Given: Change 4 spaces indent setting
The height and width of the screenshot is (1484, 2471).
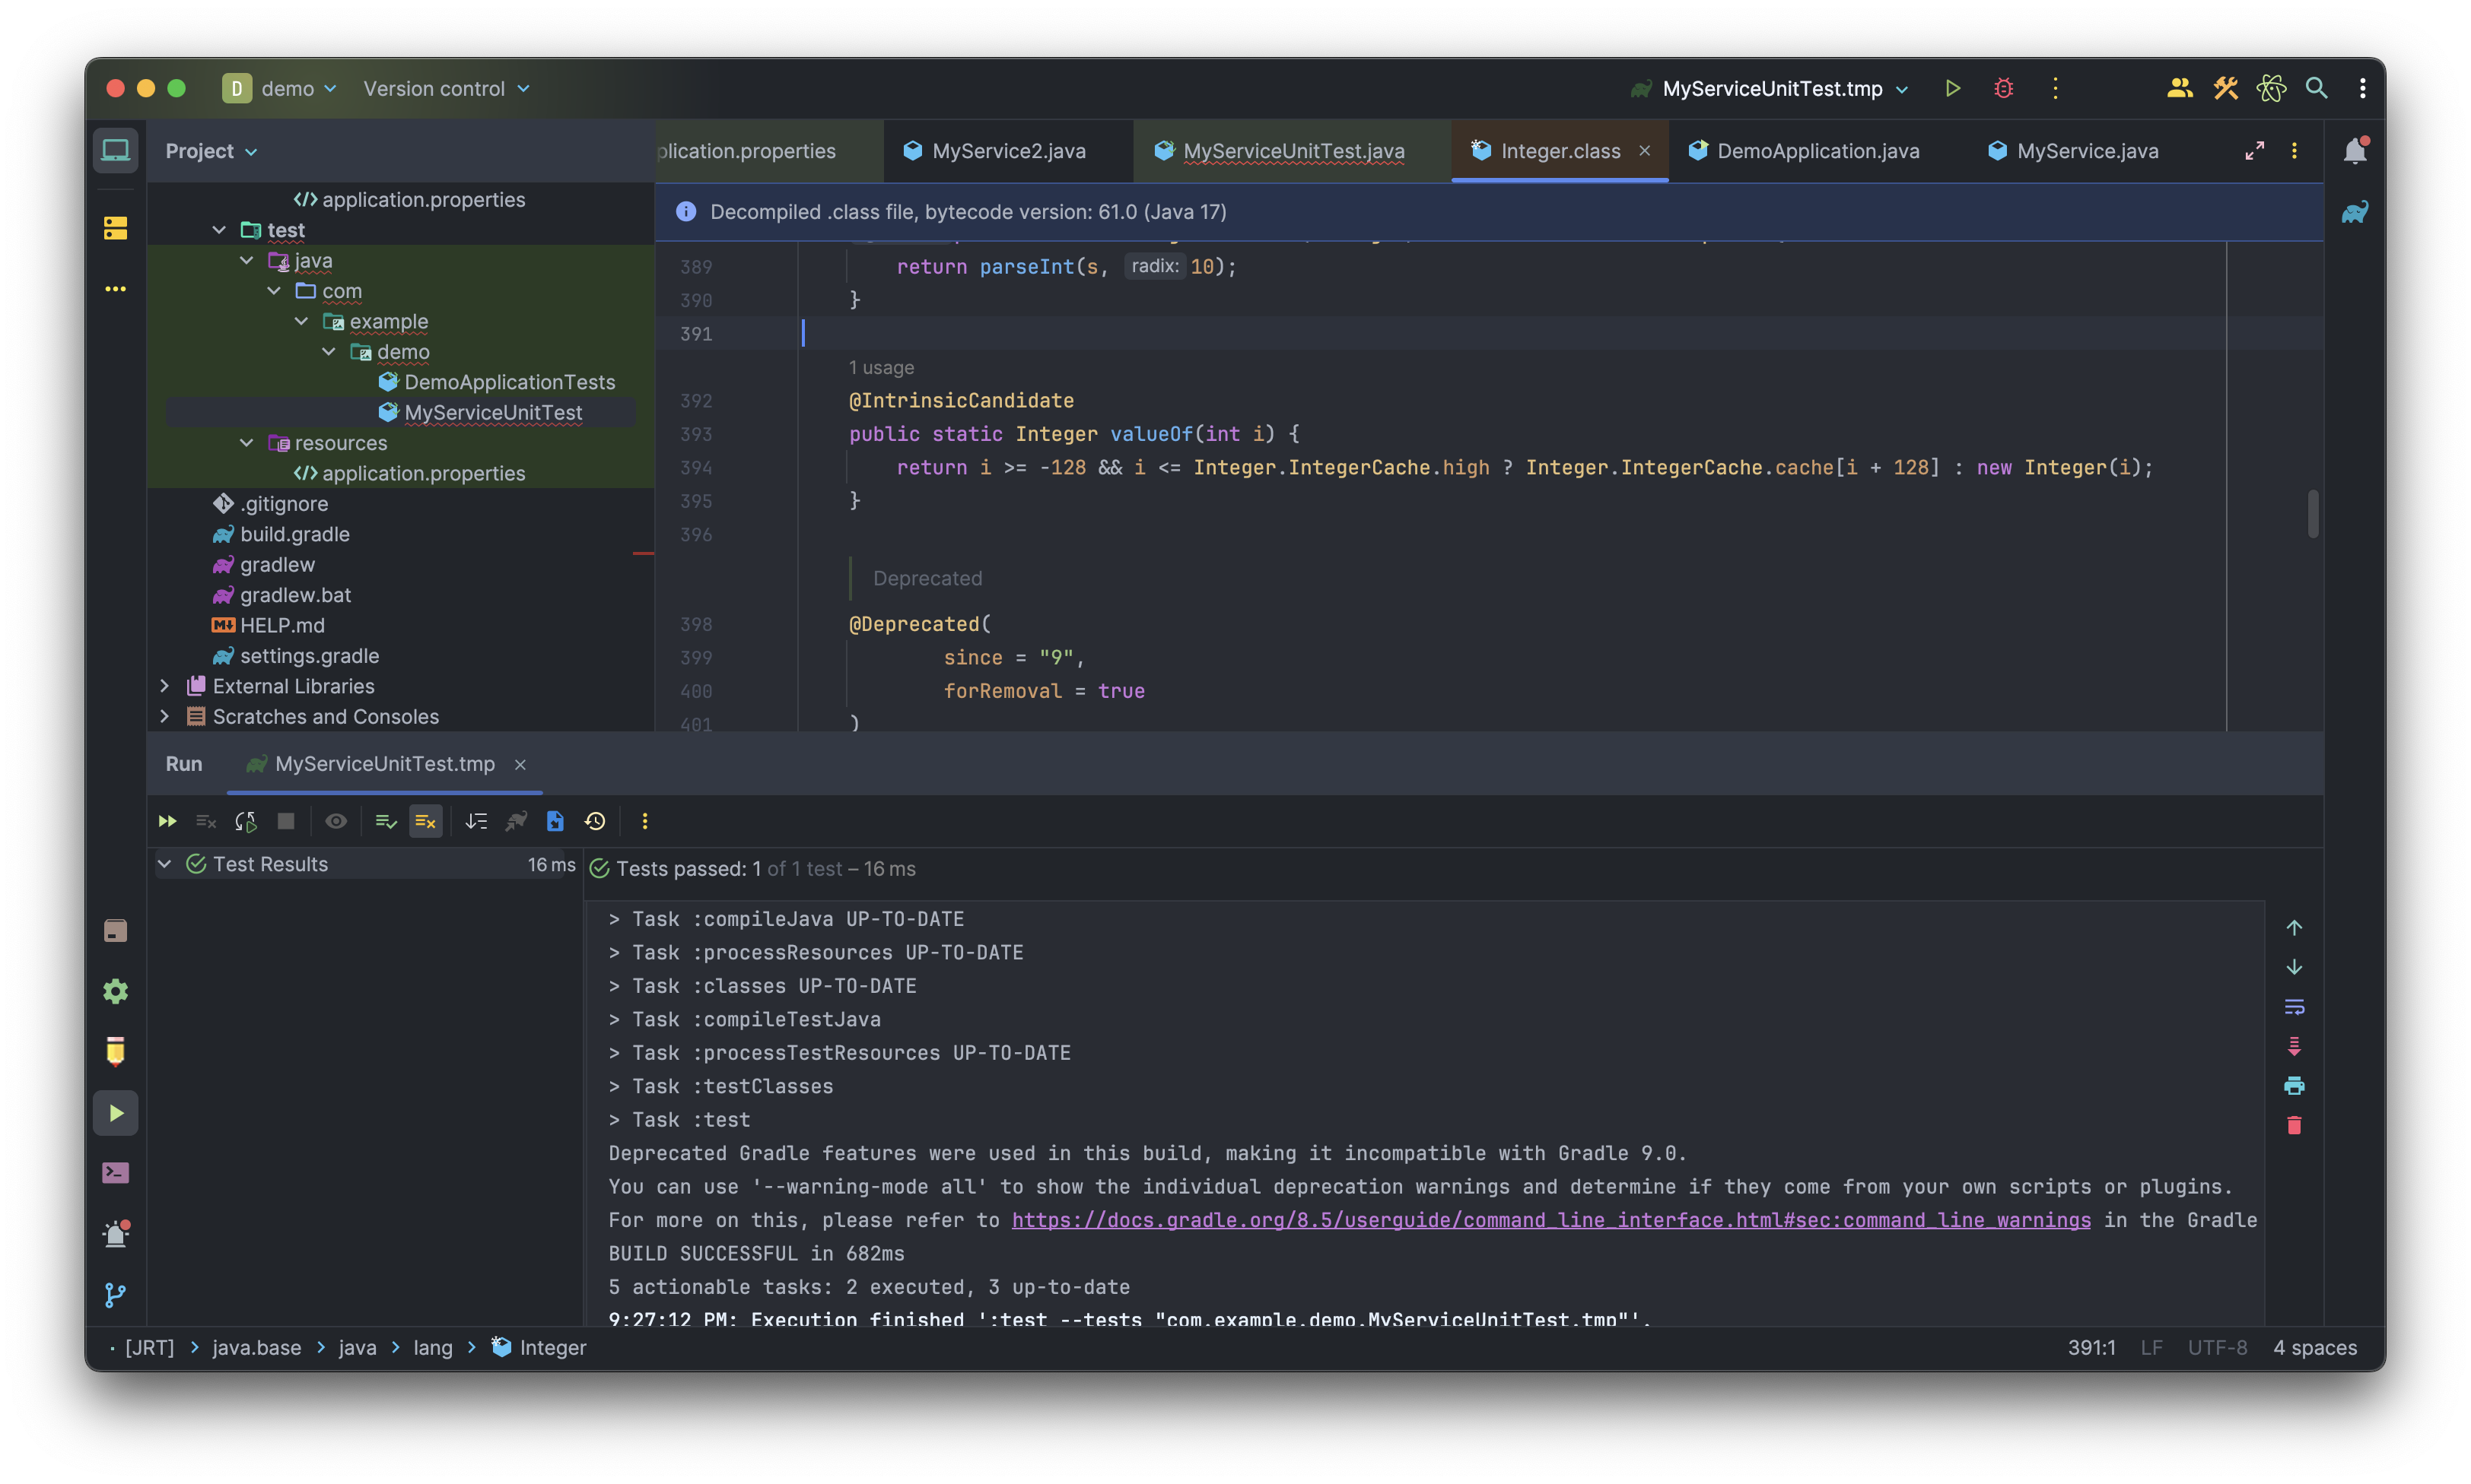Looking at the screenshot, I should pos(2315,1348).
